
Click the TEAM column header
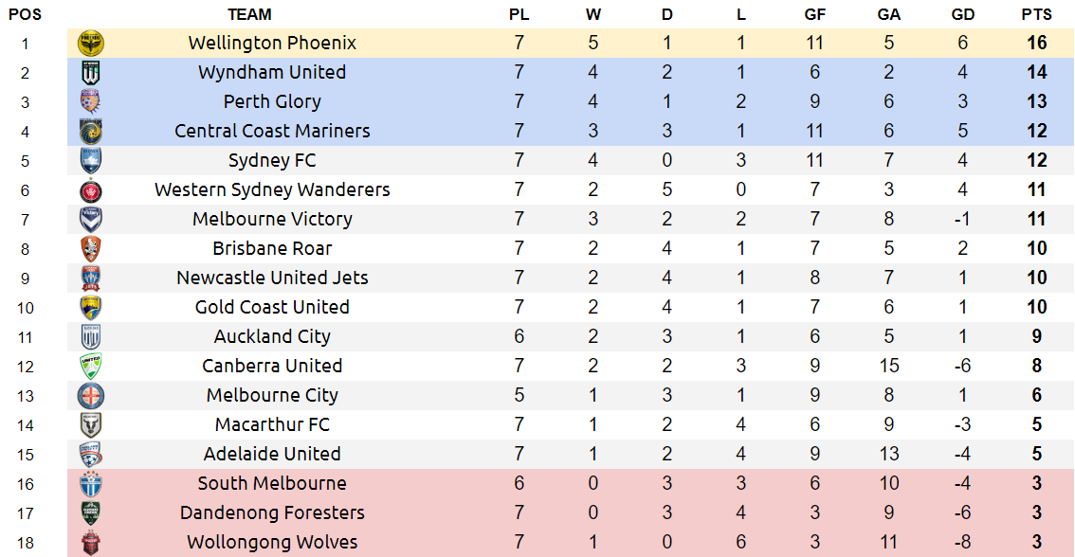coord(249,14)
